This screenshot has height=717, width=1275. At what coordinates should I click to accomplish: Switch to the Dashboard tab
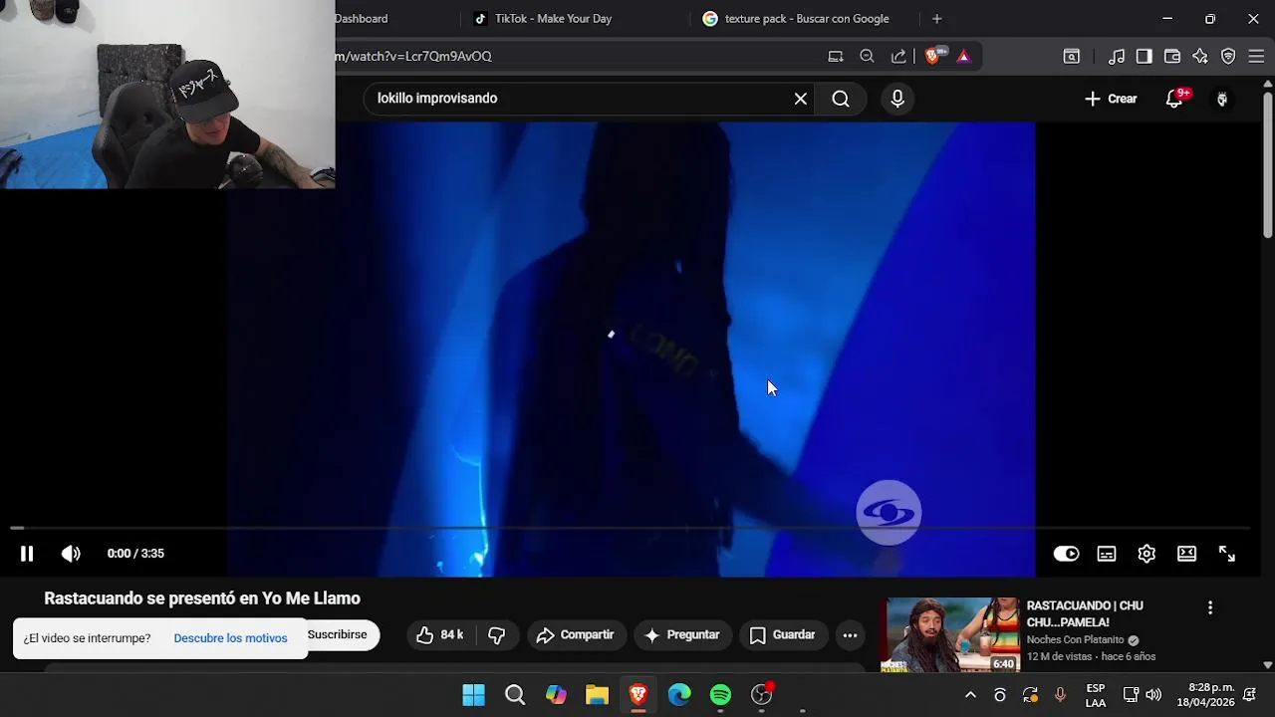pyautogui.click(x=361, y=19)
